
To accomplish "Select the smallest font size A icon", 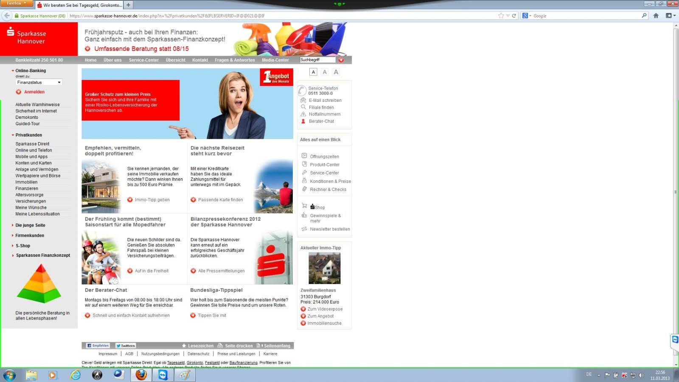I will coord(313,72).
